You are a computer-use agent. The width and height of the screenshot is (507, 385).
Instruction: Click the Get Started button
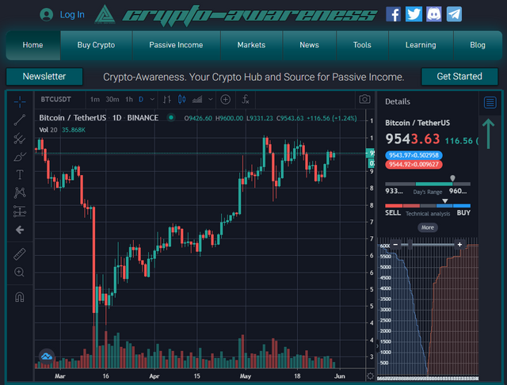(459, 76)
